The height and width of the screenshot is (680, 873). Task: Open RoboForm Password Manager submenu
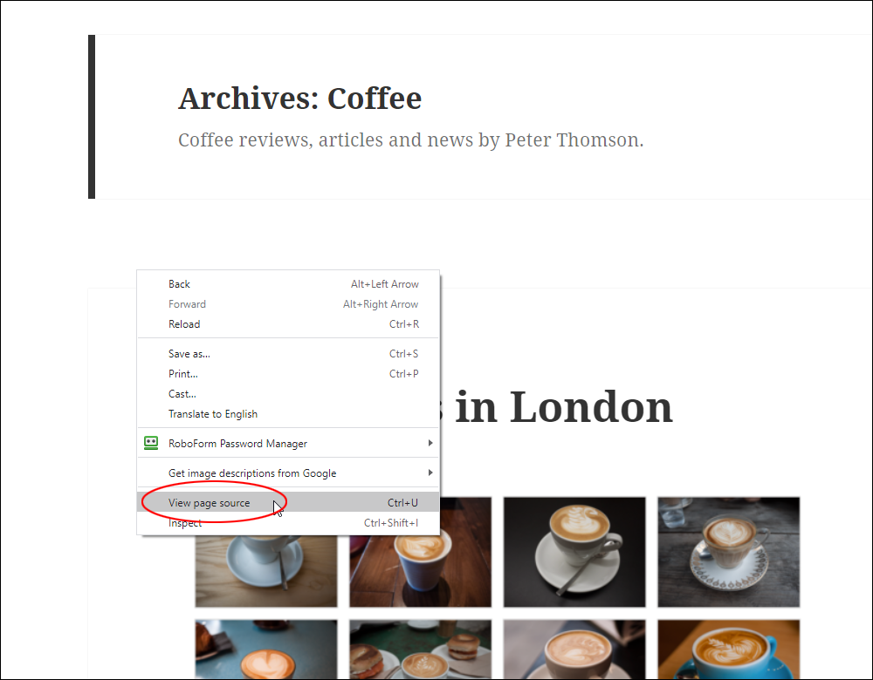point(288,443)
